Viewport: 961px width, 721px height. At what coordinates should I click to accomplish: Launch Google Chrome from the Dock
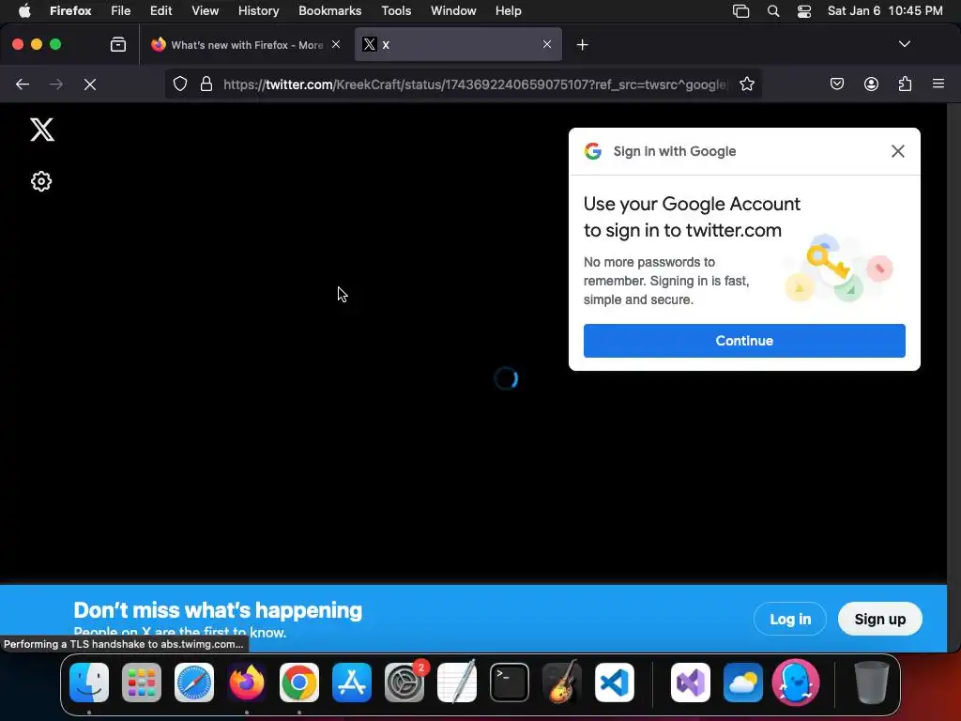coord(299,683)
